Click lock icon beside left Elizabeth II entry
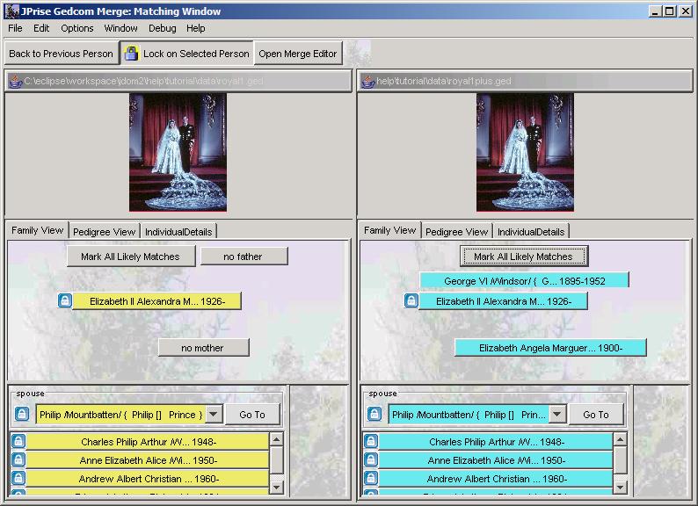This screenshot has height=506, width=698. point(64,301)
